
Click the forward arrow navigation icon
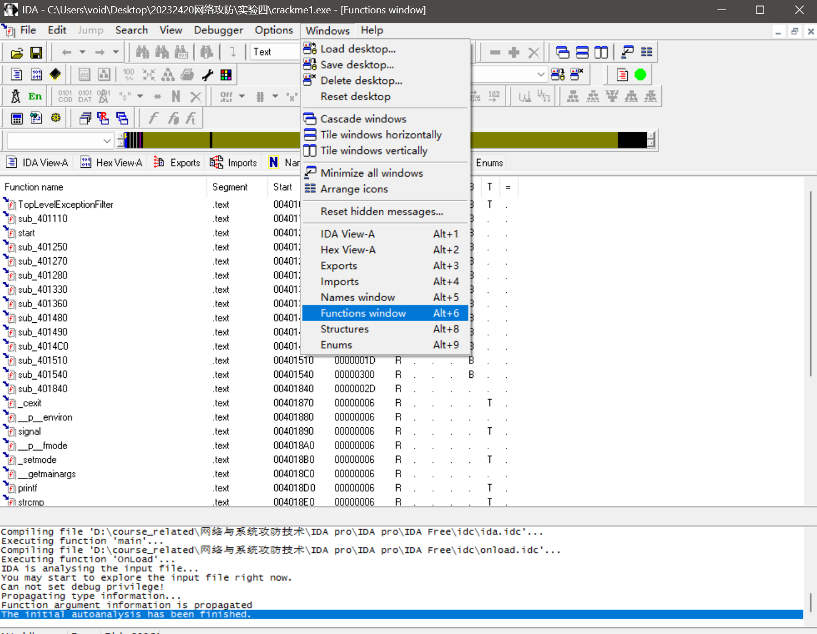[x=100, y=52]
